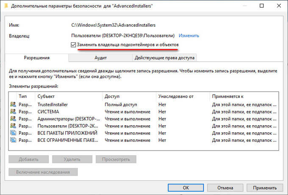The width and height of the screenshot is (288, 195).
Task: Toggle 'Заменить владельца подконтейнеров и объектов' checkbox
Action: tap(73, 45)
